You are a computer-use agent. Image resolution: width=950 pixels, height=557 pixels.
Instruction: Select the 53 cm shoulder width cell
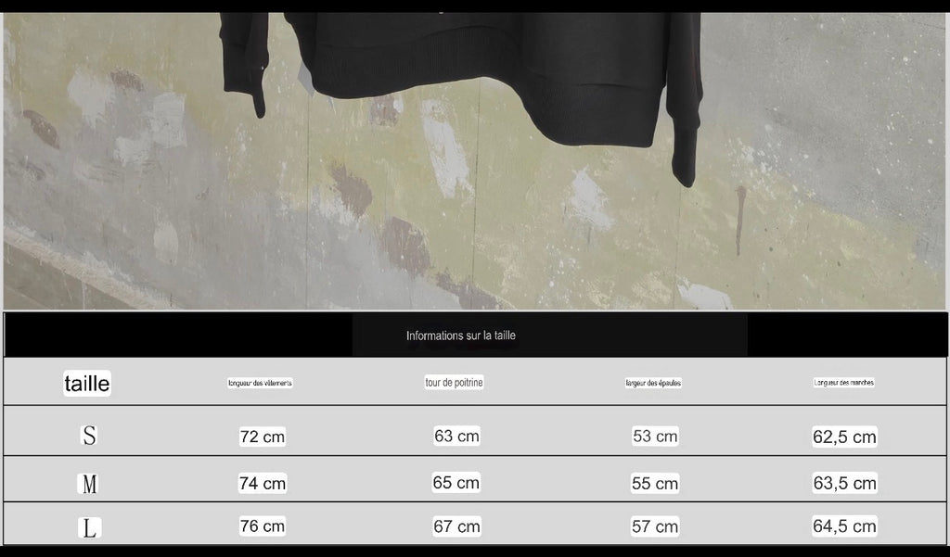click(x=655, y=437)
